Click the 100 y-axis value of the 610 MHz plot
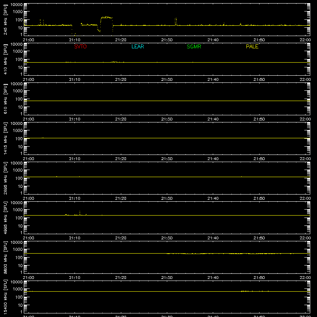Viewport: 317px width, 317px height. (19, 99)
